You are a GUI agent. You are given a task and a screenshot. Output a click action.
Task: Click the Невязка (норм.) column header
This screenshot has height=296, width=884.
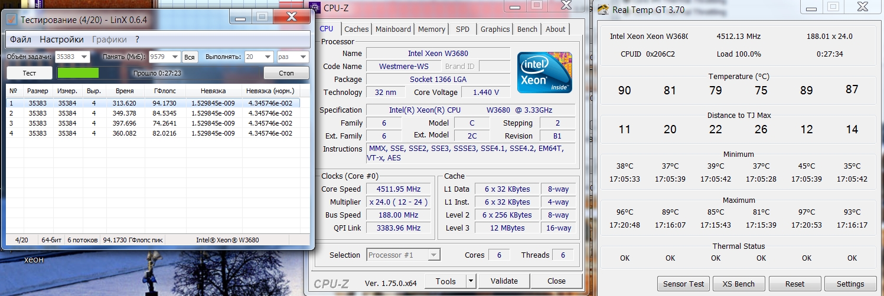pos(270,91)
